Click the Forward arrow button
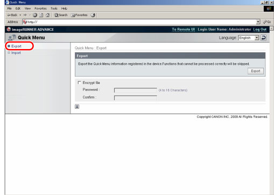The image size is (274, 195). 25,15
